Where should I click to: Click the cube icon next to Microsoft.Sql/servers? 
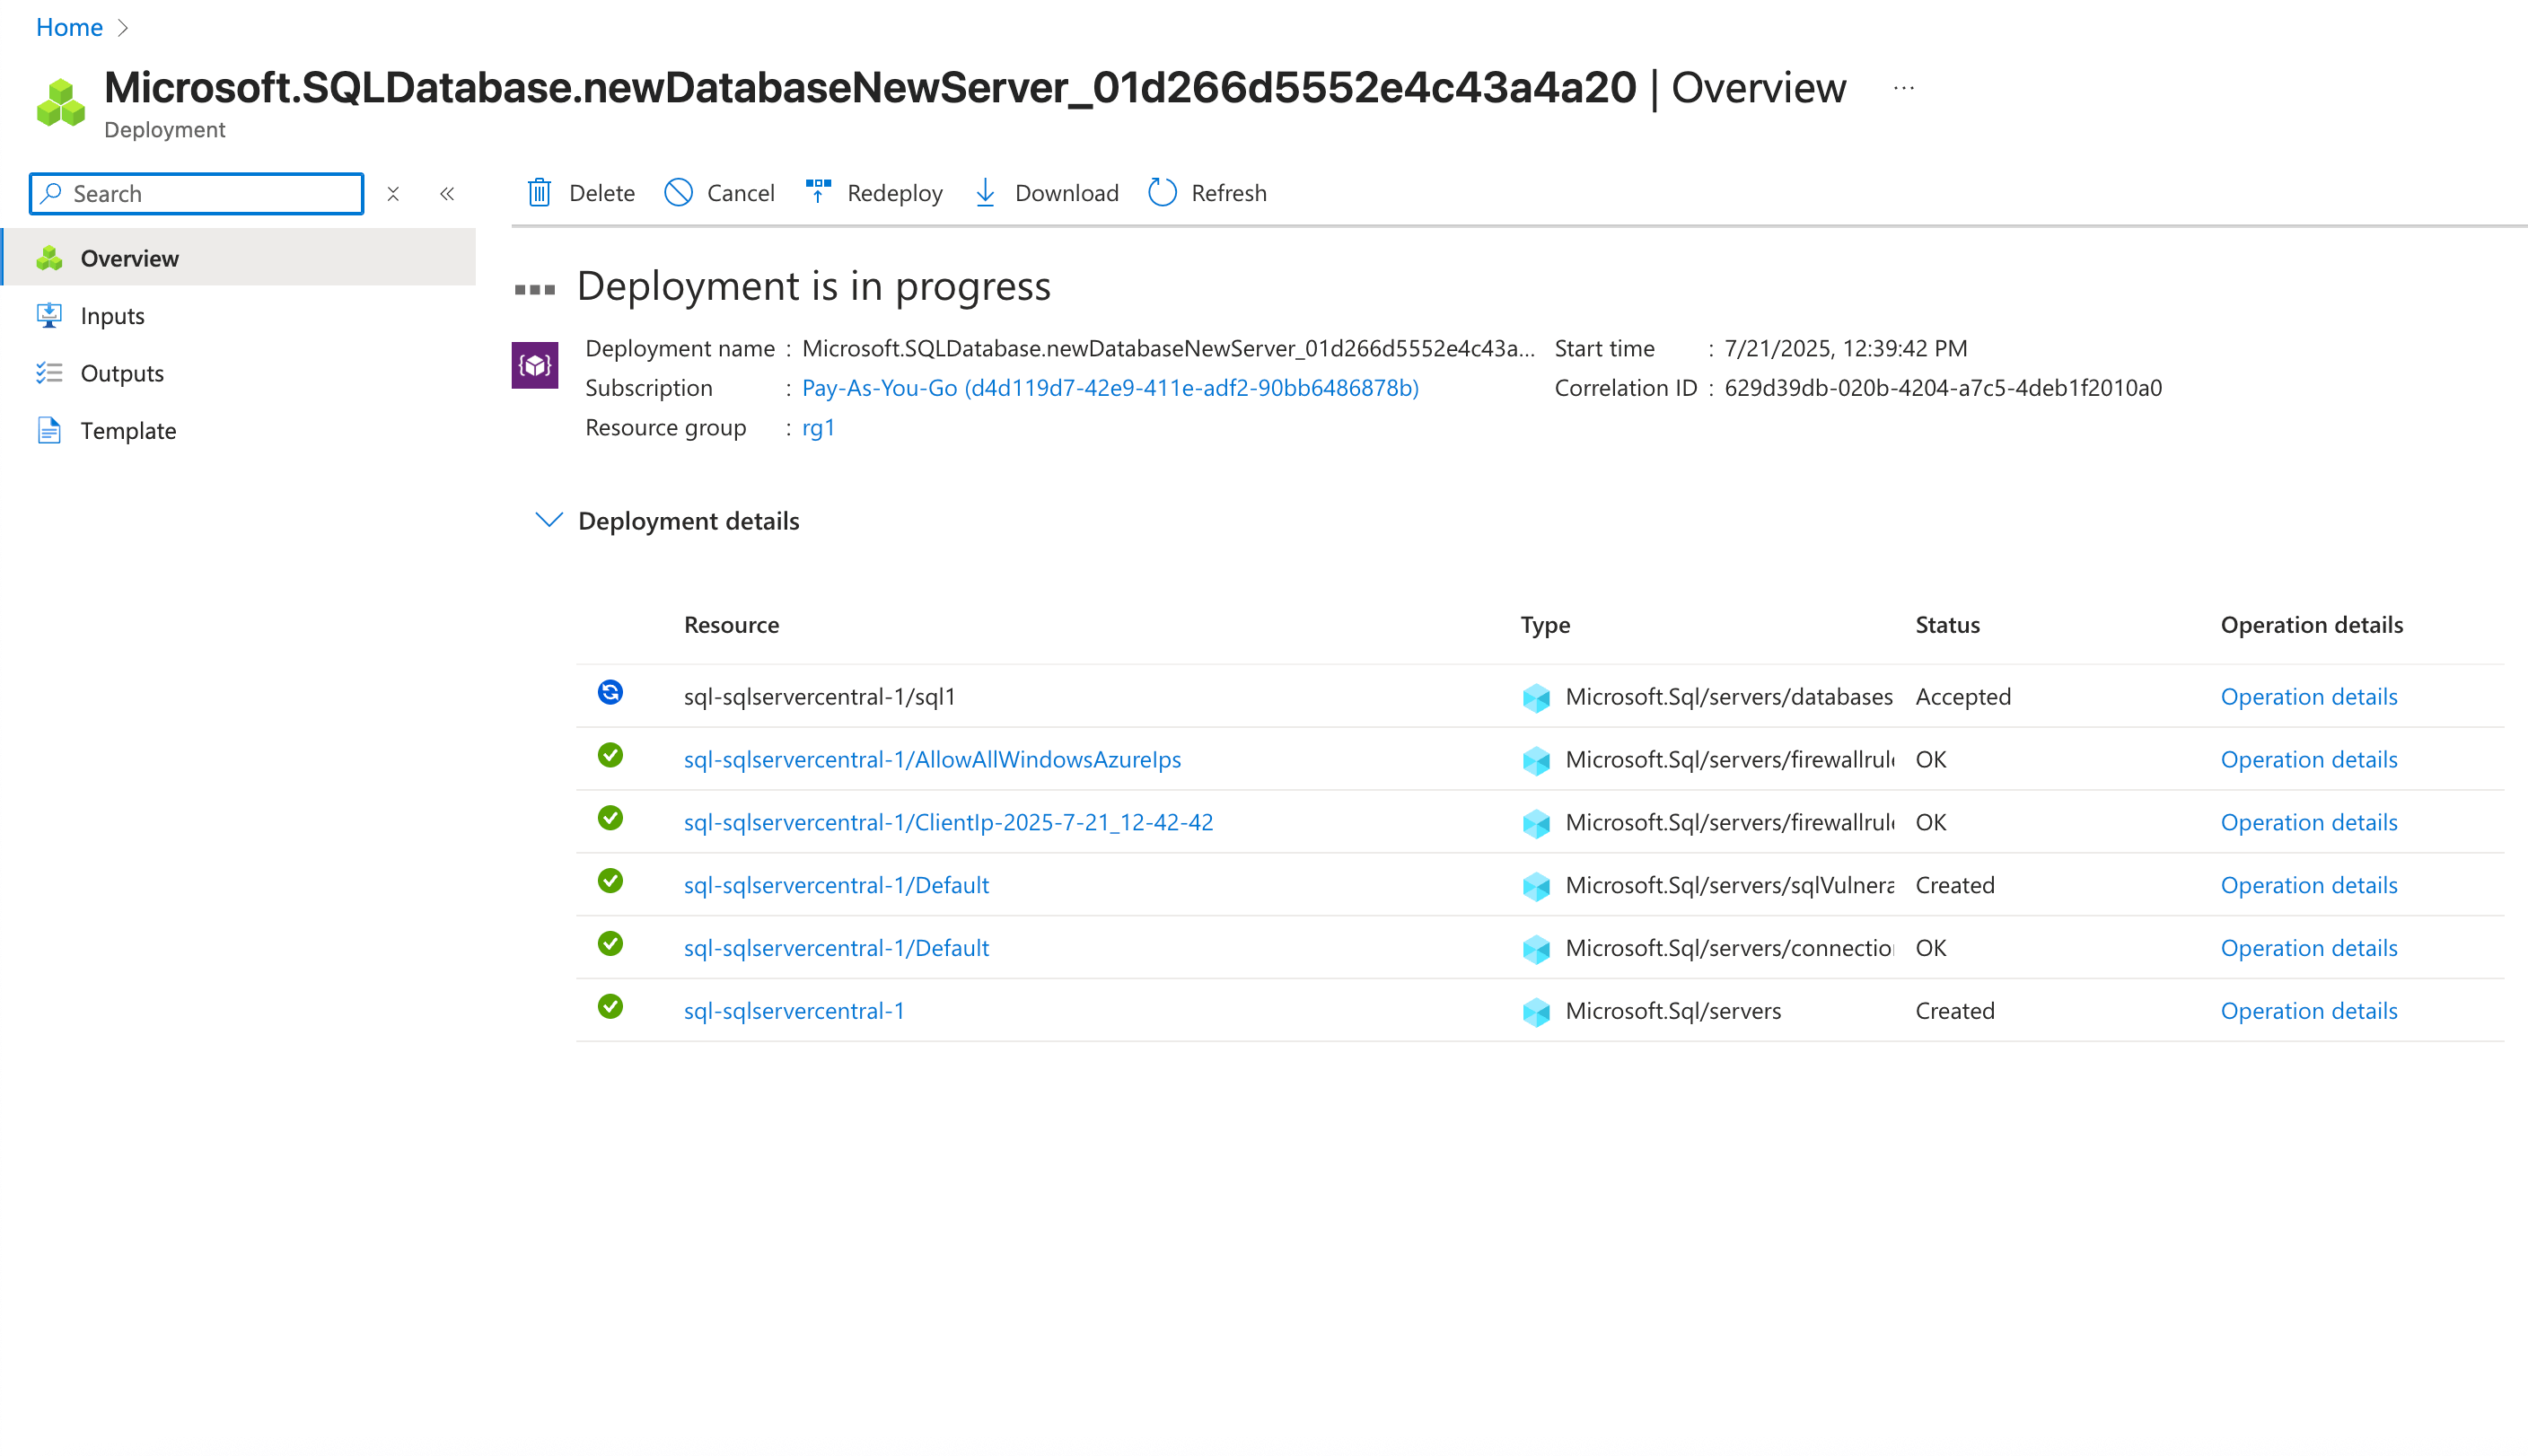(1536, 1012)
